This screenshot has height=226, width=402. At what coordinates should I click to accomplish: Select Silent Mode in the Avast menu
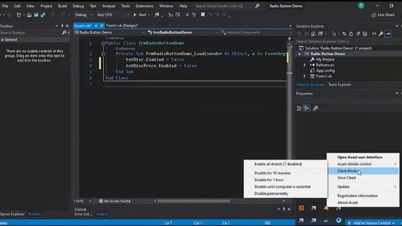pyautogui.click(x=363, y=171)
